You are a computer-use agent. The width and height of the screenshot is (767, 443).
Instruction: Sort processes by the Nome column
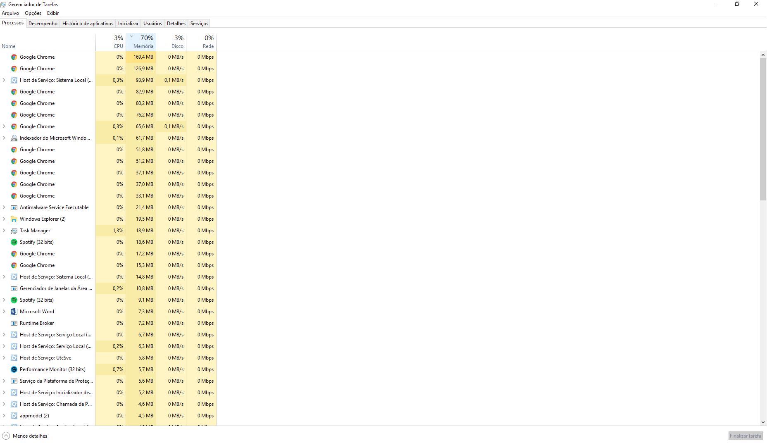[x=48, y=42]
